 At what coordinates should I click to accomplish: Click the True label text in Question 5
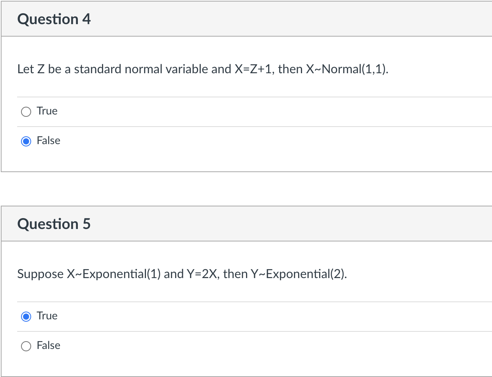pyautogui.click(x=47, y=316)
